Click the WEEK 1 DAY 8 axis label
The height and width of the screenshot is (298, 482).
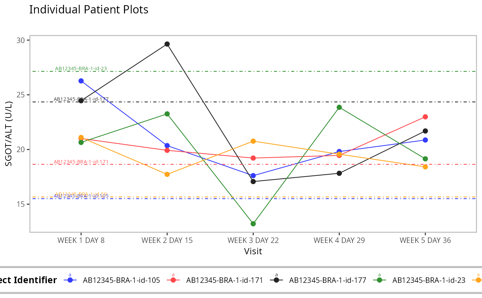pyautogui.click(x=81, y=240)
